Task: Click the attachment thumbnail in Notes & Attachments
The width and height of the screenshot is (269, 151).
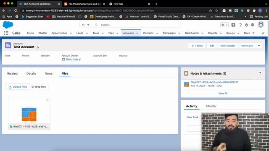Action: (x=187, y=84)
